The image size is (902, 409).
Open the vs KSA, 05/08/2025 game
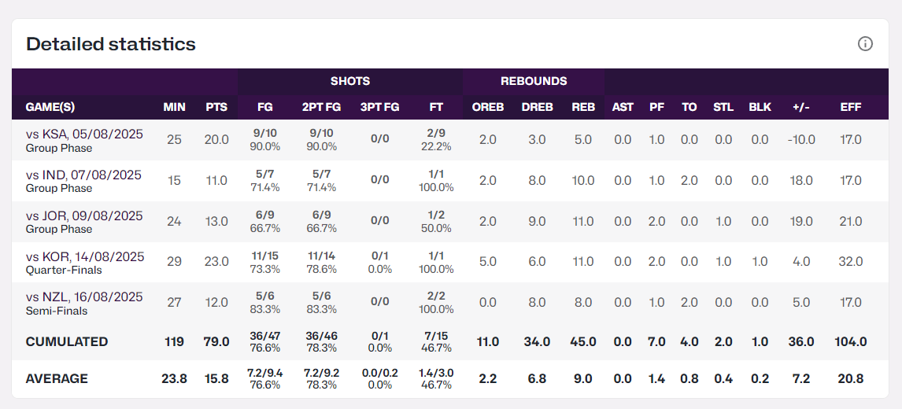(84, 134)
